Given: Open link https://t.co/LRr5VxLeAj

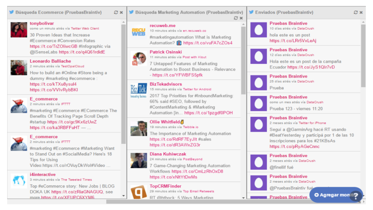Looking at the screenshot, I should (x=293, y=41).
